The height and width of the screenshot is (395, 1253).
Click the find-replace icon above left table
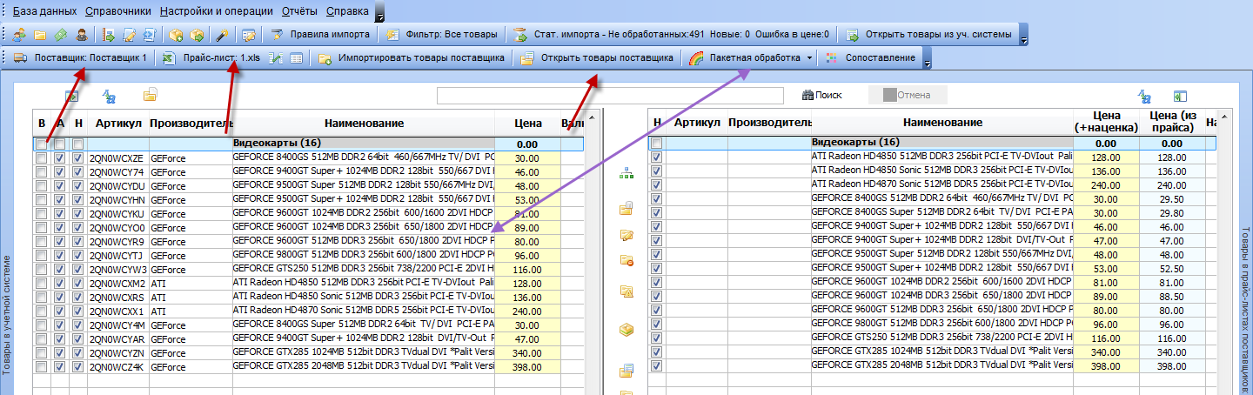coord(111,96)
